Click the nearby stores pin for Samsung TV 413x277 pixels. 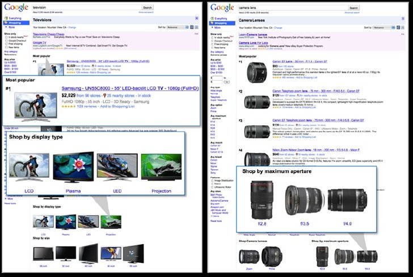(x=104, y=96)
